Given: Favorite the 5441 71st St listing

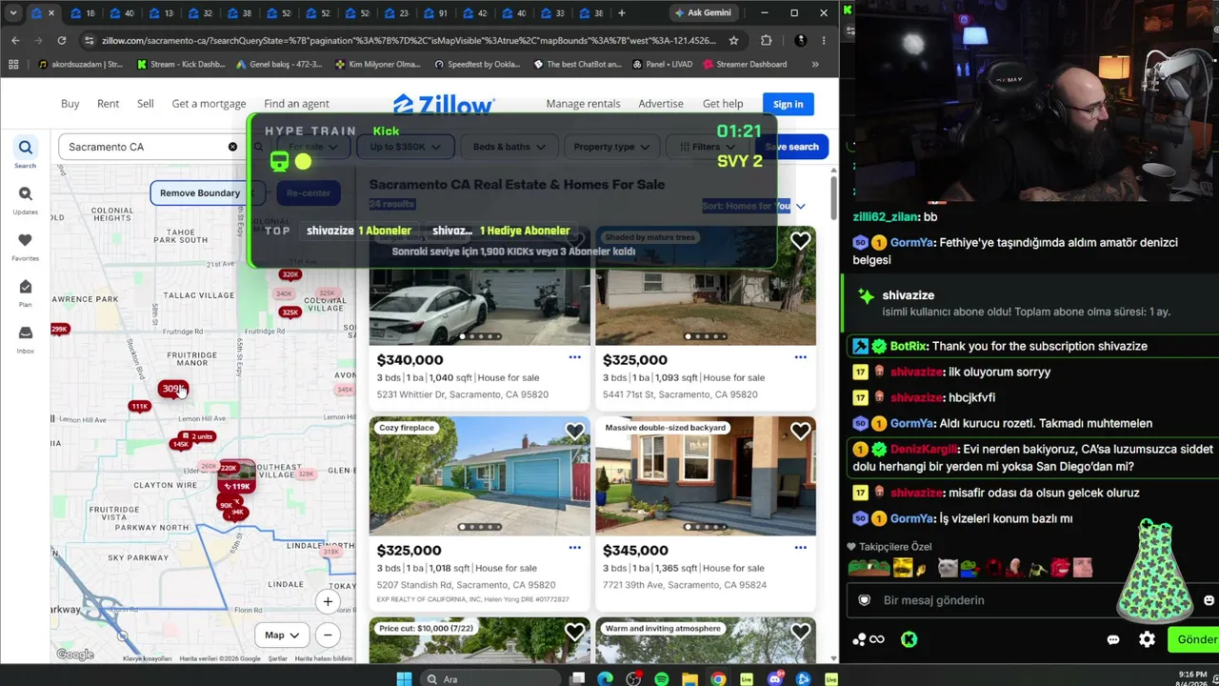Looking at the screenshot, I should click(800, 242).
